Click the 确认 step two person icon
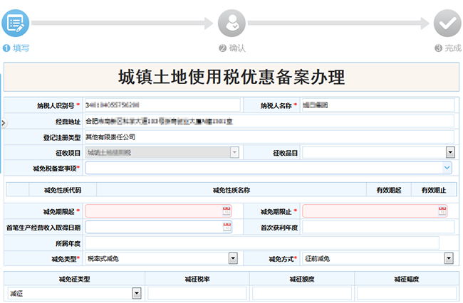The height and width of the screenshot is (303, 463). (232, 23)
